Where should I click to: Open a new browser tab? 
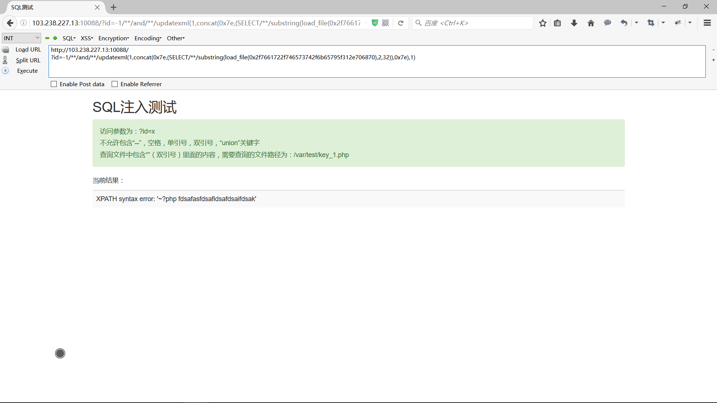pos(114,7)
